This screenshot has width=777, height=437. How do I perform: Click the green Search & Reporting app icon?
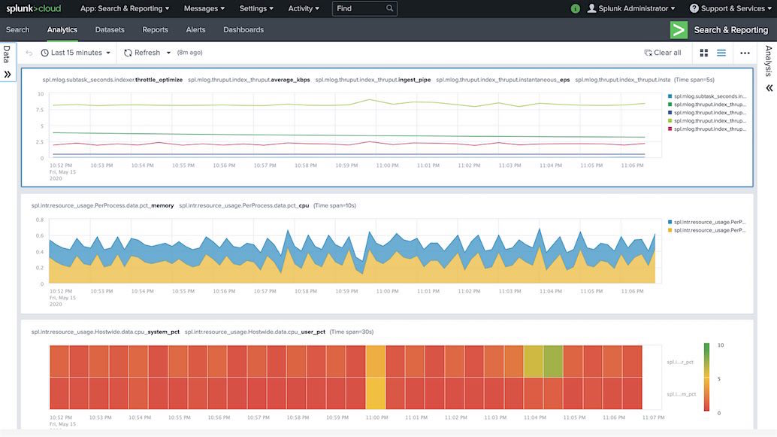pos(679,30)
